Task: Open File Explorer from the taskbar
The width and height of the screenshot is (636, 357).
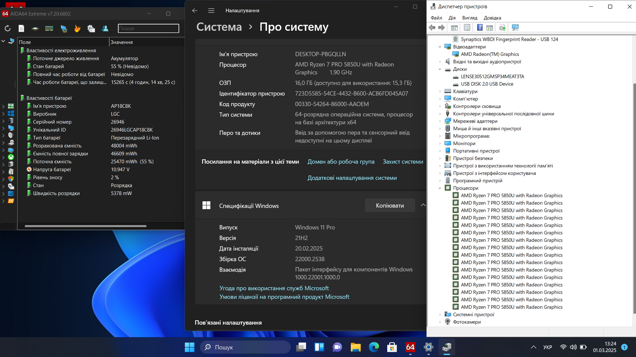Action: [x=355, y=347]
